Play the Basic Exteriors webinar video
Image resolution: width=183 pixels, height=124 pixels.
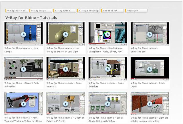point(108,69)
